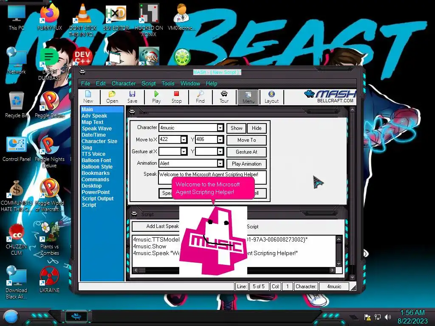
Task: Expand the Gesture at X dropdown
Action: pyautogui.click(x=184, y=152)
